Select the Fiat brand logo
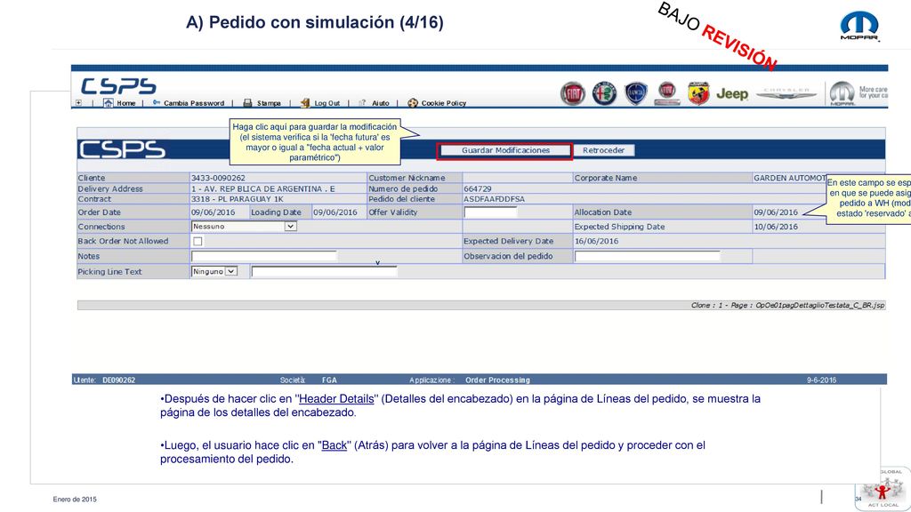The image size is (911, 512). tap(572, 93)
